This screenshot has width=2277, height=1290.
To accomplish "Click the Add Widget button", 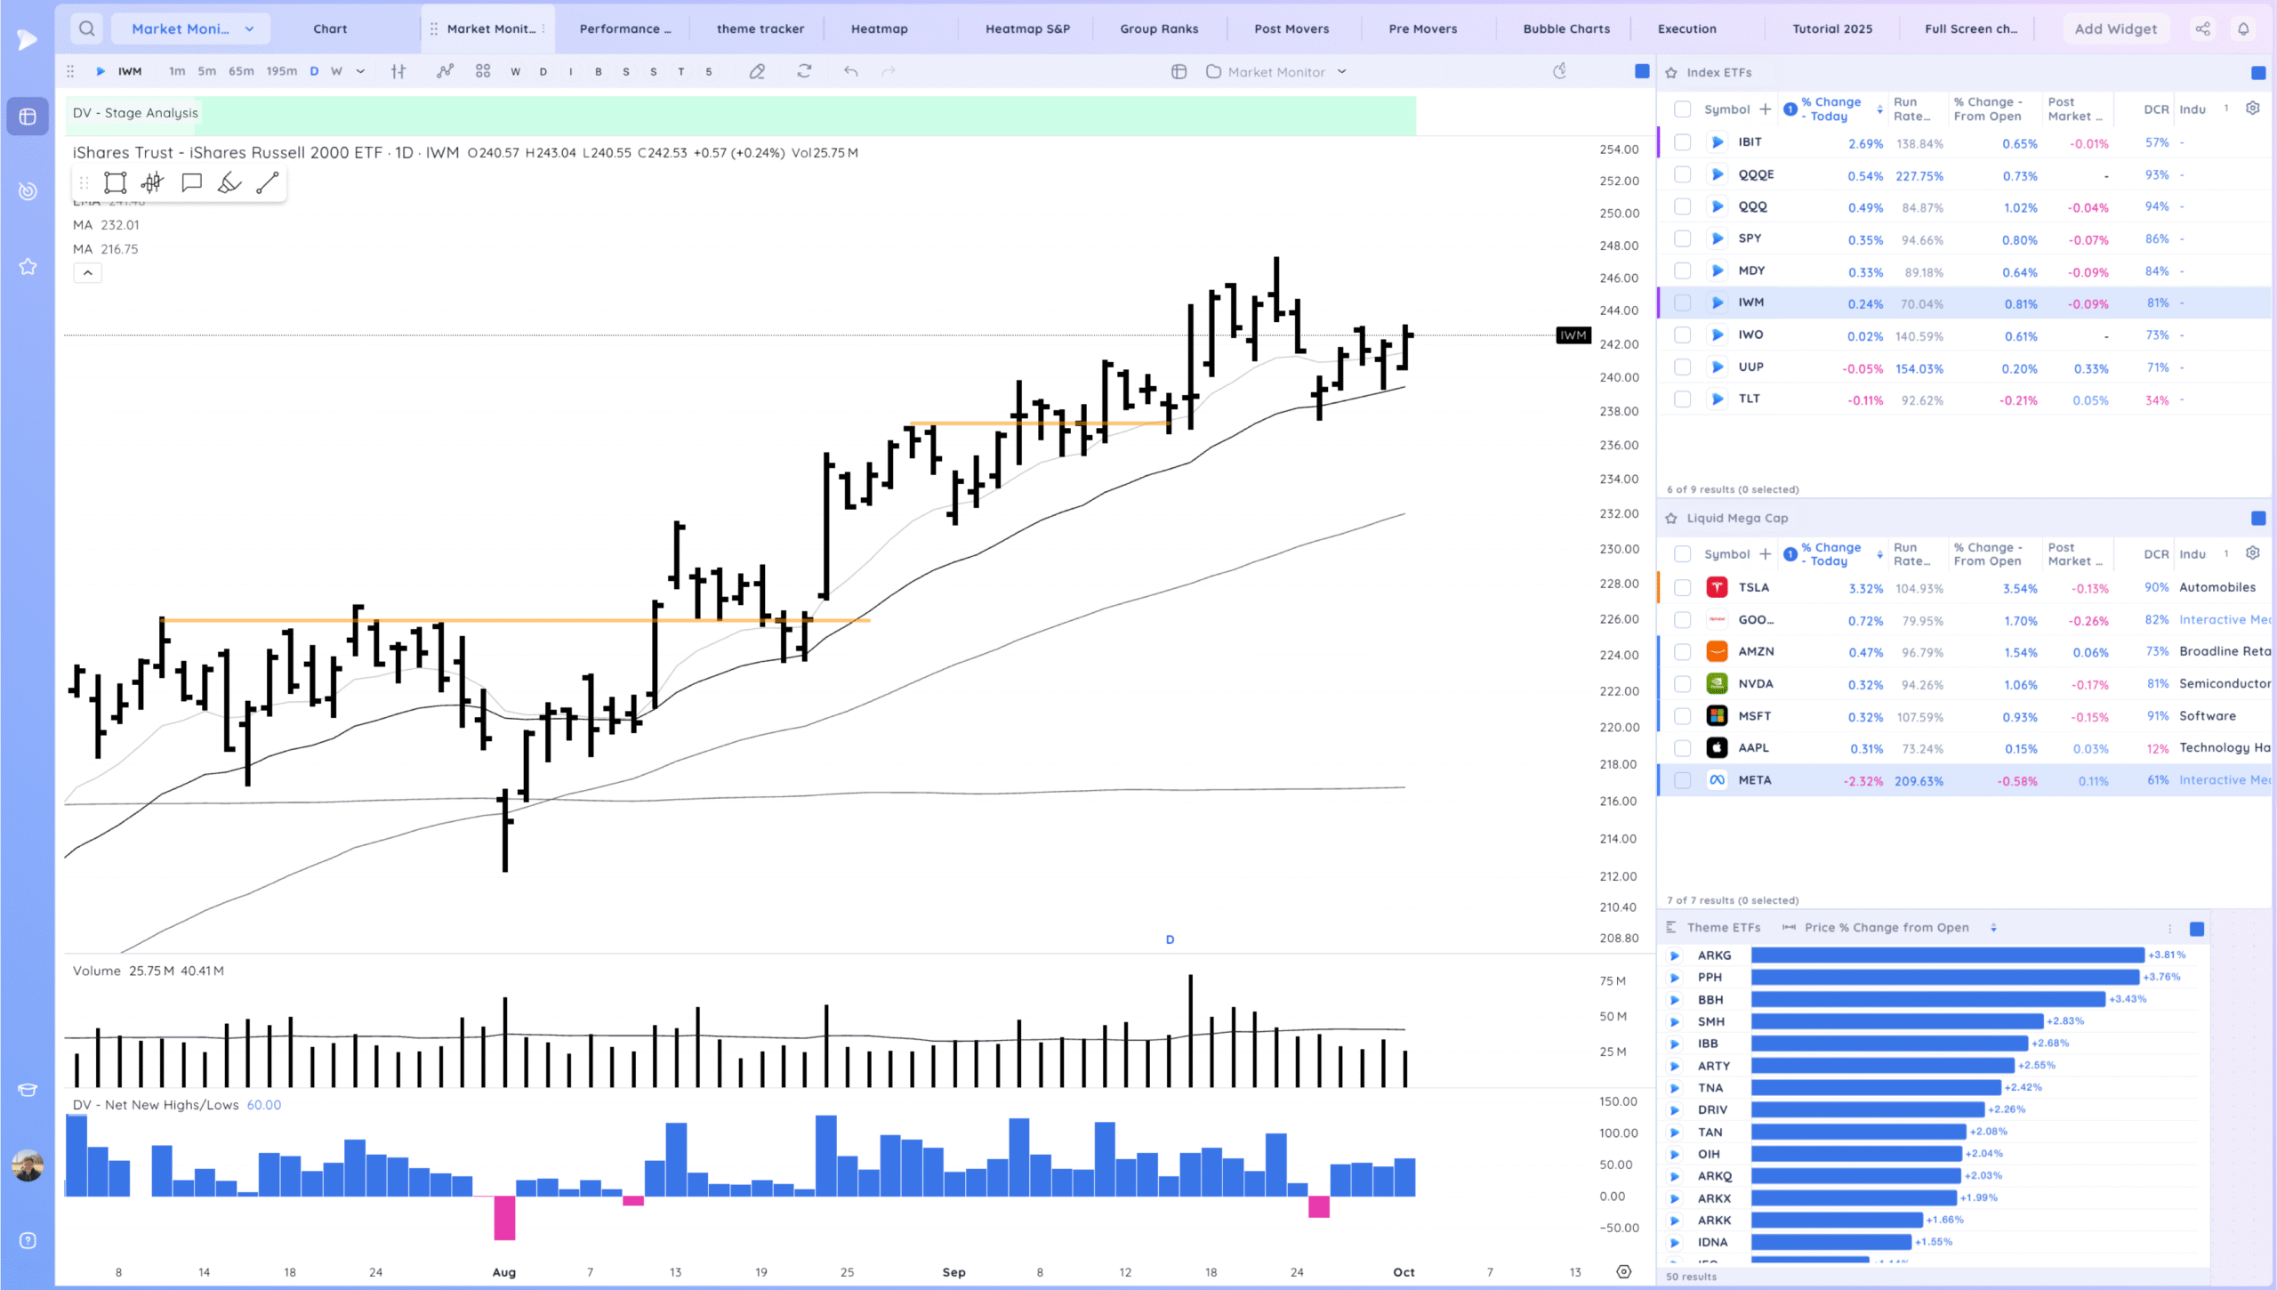I will click(2115, 28).
